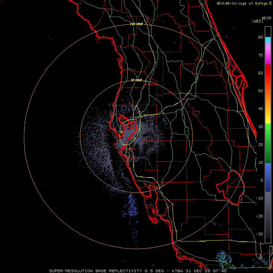Select the 80 value on dBZ scale
This screenshot has height=273, width=273.
pyautogui.click(x=261, y=37)
